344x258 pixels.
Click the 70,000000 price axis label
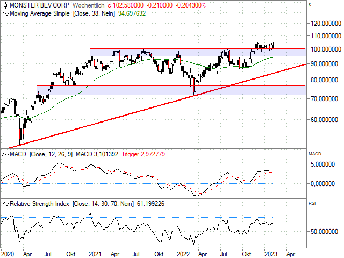pos(324,99)
